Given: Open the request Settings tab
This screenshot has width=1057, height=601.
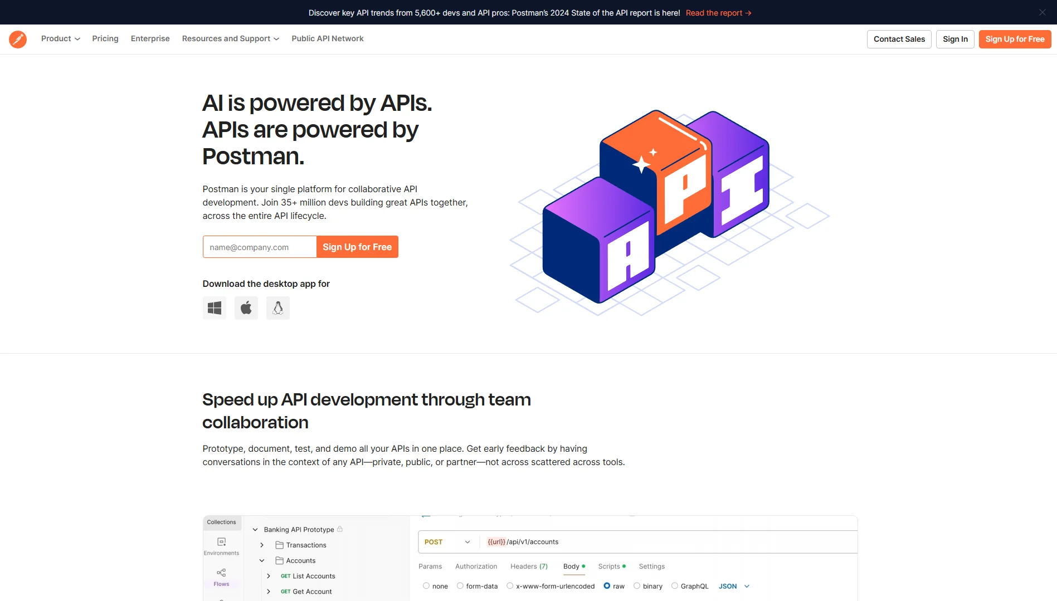Looking at the screenshot, I should (652, 566).
